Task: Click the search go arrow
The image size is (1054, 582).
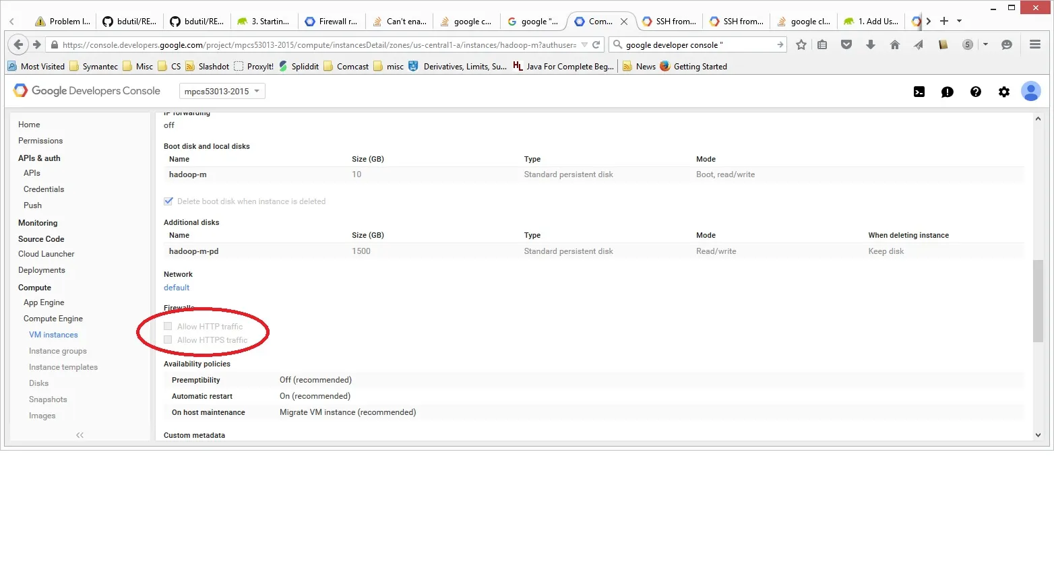Action: point(780,44)
